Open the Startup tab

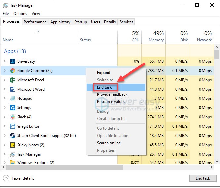pyautogui.click(x=80, y=22)
